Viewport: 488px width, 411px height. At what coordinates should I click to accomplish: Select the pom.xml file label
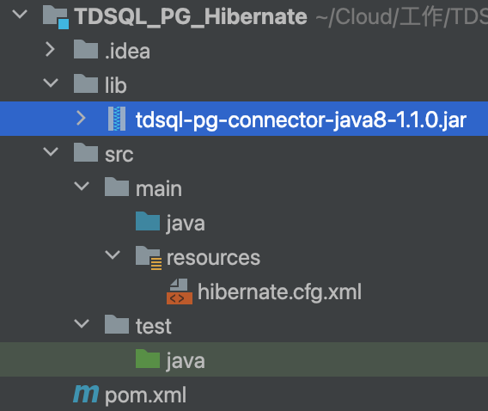[146, 396]
